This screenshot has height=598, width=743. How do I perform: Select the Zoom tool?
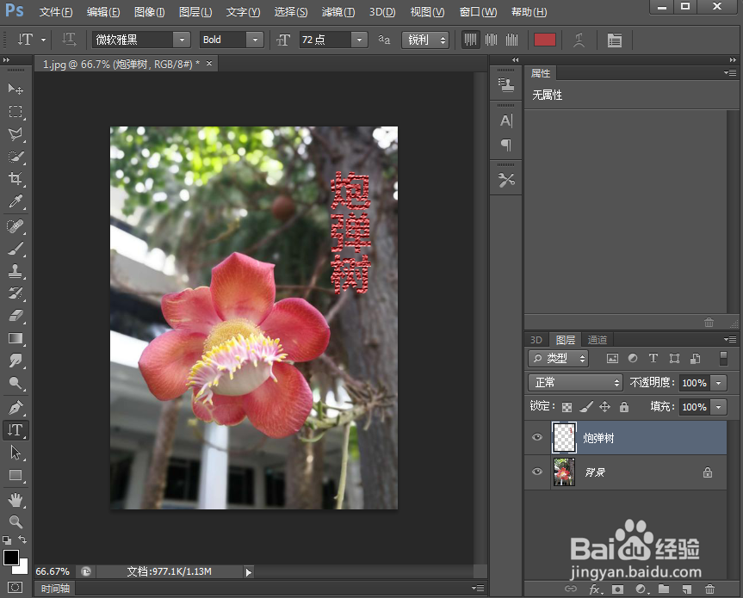tap(15, 522)
